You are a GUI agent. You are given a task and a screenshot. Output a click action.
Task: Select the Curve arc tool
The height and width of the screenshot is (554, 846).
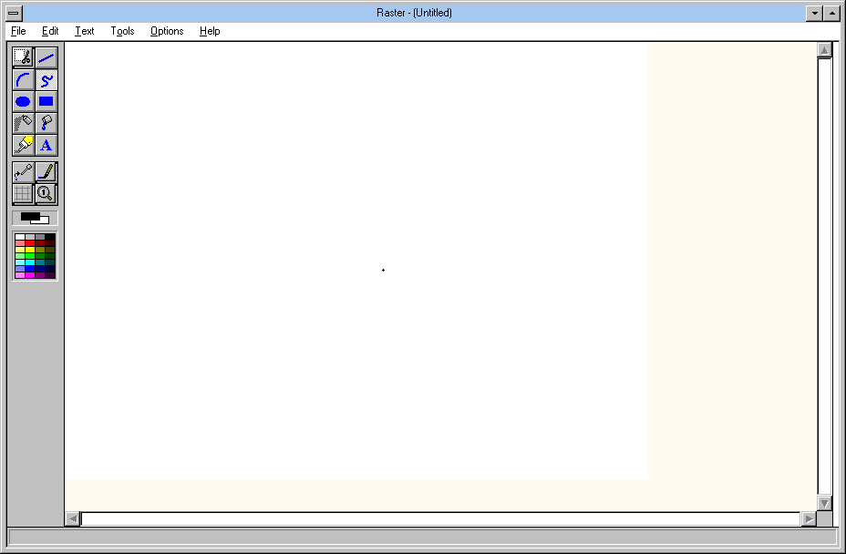(23, 80)
